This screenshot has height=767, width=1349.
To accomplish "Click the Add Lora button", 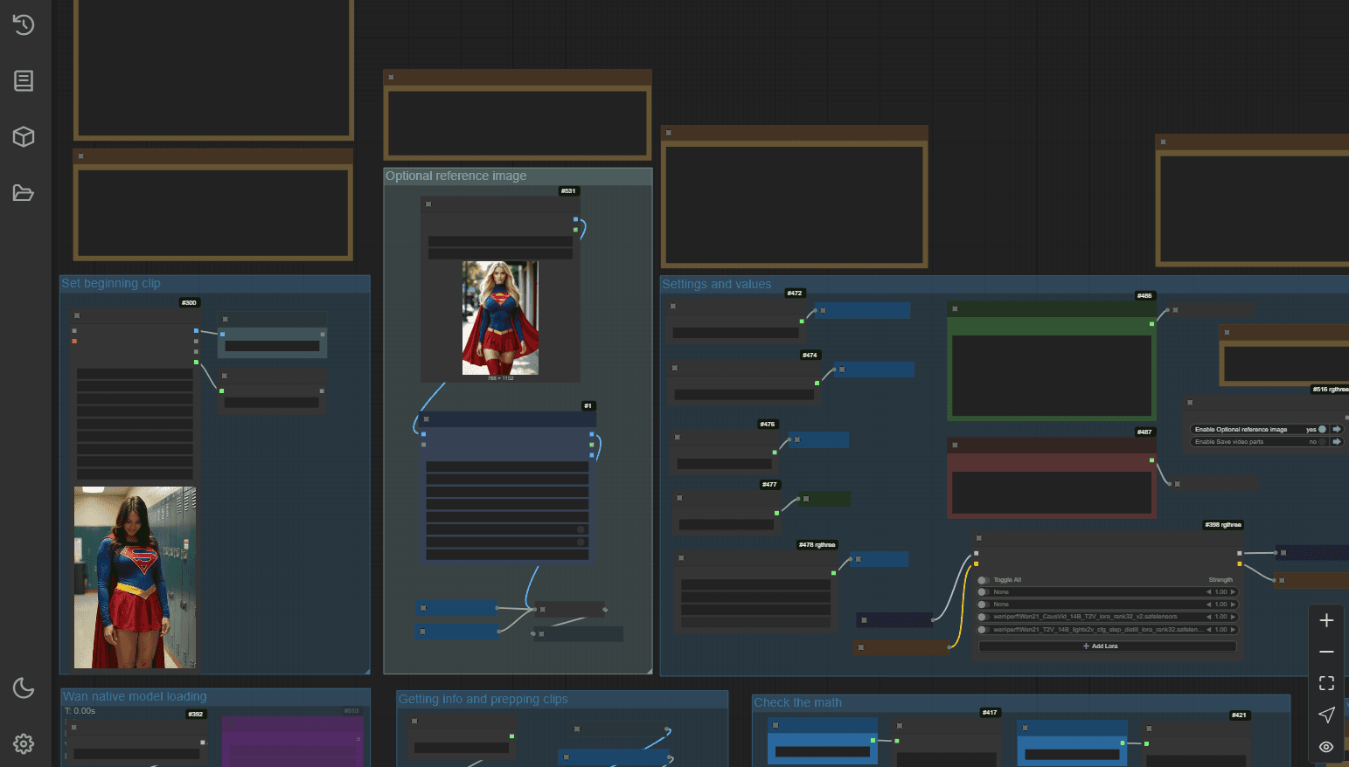I will pyautogui.click(x=1107, y=646).
